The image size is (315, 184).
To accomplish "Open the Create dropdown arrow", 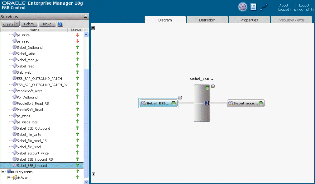I will pos(17,24).
